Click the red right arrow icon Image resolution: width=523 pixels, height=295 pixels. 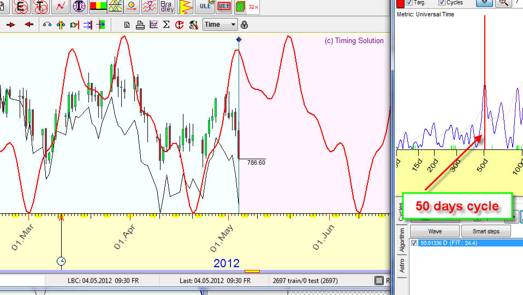(x=11, y=25)
